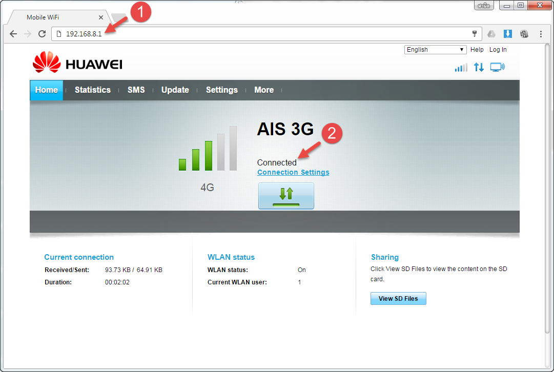The image size is (554, 372).
Task: Click the browser forward arrow
Action: point(28,34)
